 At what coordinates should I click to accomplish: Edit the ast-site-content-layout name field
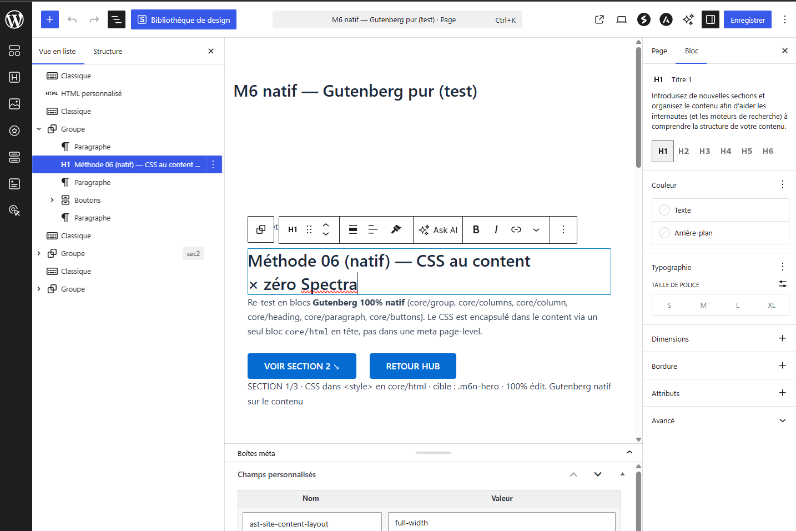coord(312,523)
